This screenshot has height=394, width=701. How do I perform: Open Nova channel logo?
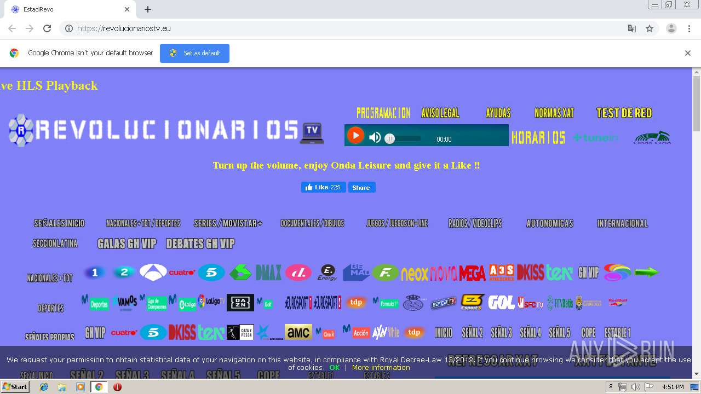[x=444, y=273]
